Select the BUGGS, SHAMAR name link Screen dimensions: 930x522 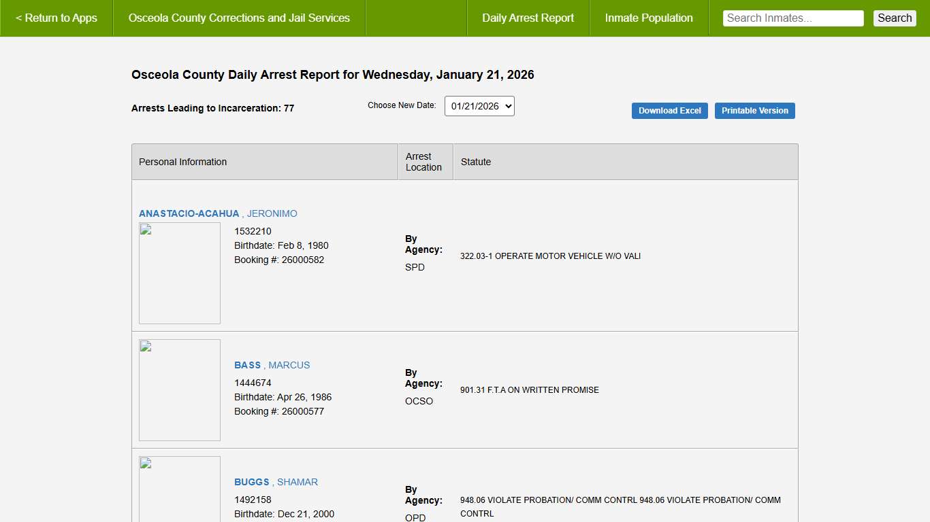point(276,482)
